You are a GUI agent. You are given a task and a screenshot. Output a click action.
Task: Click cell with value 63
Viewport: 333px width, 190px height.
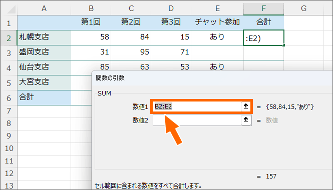tap(131, 65)
